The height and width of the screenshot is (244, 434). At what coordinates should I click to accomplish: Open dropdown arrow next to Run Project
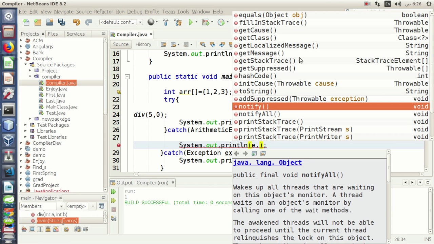point(196,22)
